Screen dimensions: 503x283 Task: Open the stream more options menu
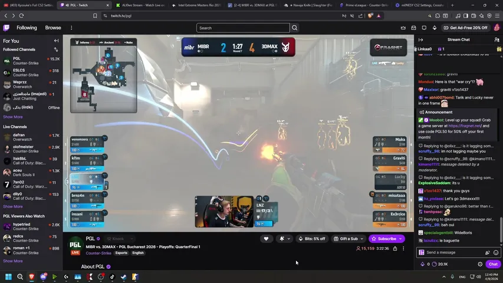[403, 248]
